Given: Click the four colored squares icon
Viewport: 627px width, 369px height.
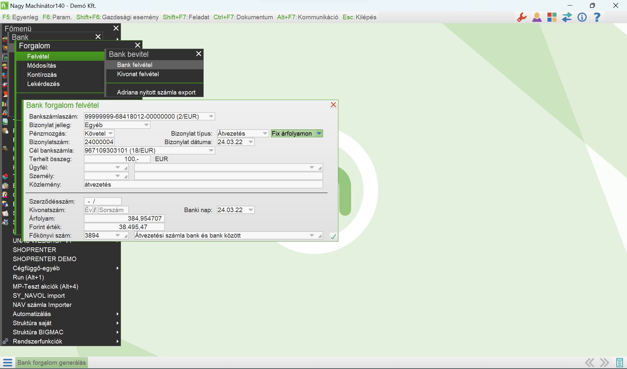Looking at the screenshot, I should (x=552, y=17).
